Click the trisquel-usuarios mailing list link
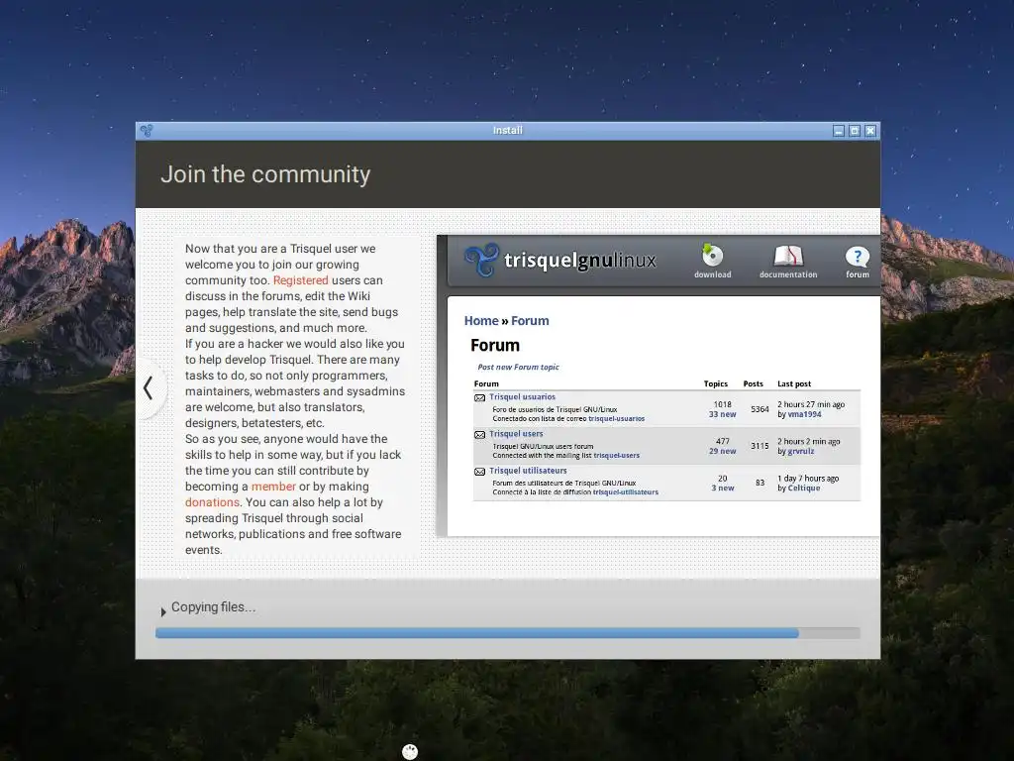 pos(616,419)
